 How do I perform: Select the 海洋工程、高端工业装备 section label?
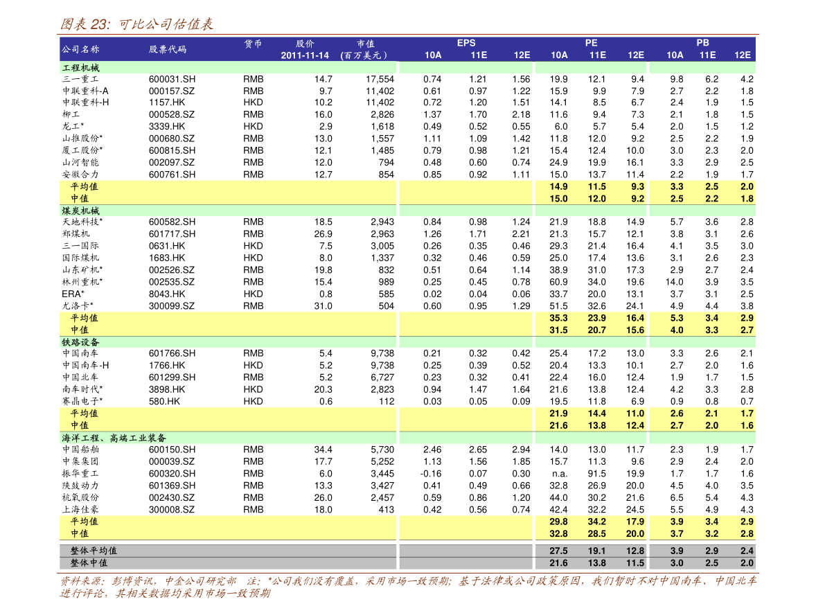[x=114, y=438]
